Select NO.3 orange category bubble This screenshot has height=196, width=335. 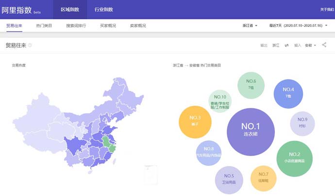[x=195, y=121]
